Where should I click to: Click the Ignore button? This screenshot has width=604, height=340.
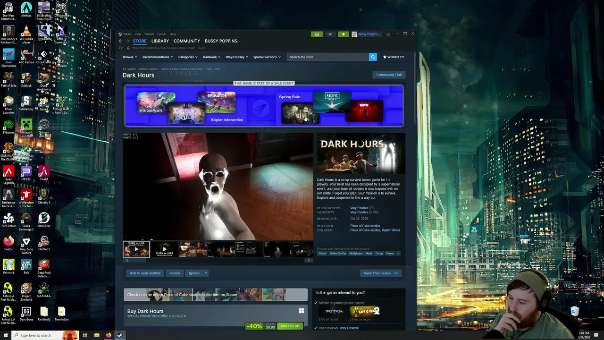(x=194, y=273)
